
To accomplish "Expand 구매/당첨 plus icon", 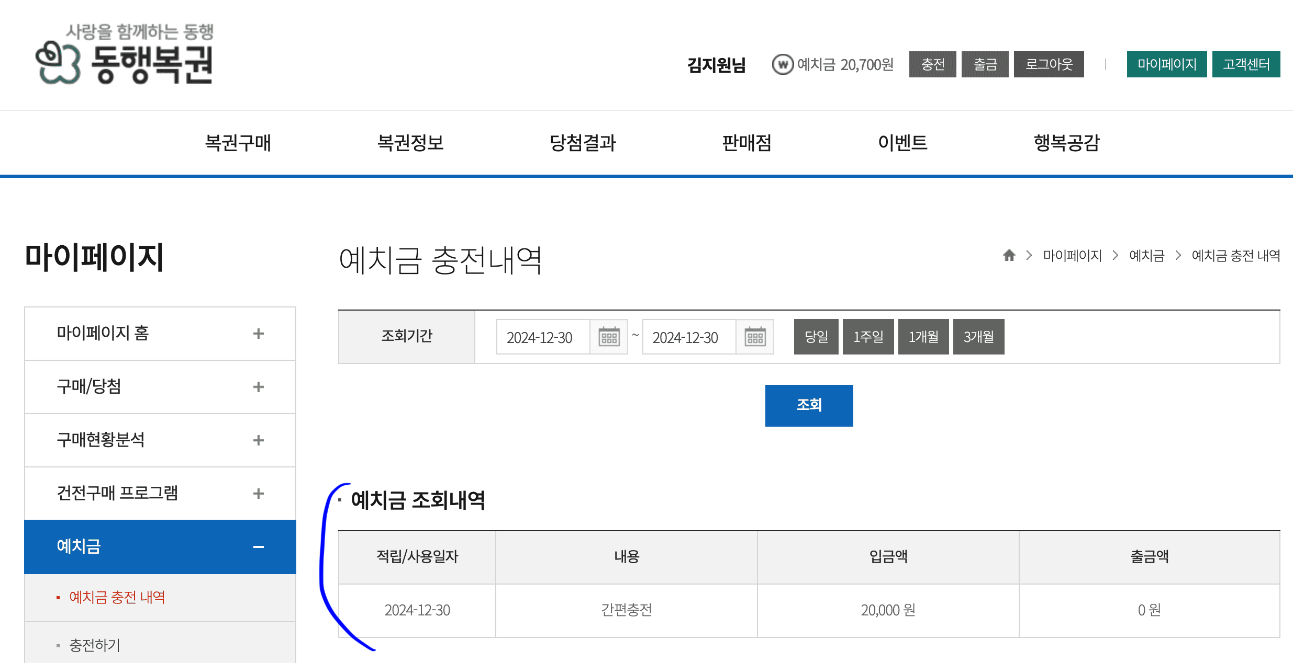I will [x=258, y=387].
